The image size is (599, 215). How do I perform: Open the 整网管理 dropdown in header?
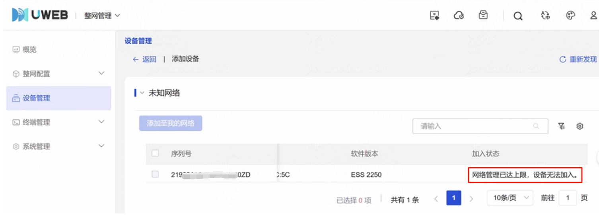coord(102,15)
